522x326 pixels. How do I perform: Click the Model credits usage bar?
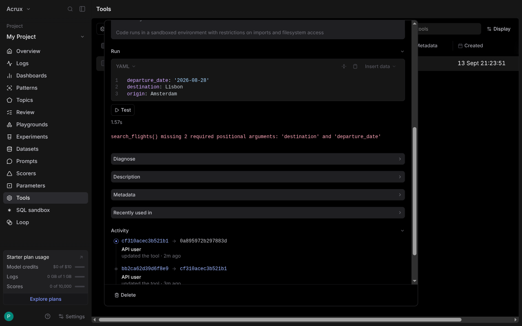coord(80,267)
